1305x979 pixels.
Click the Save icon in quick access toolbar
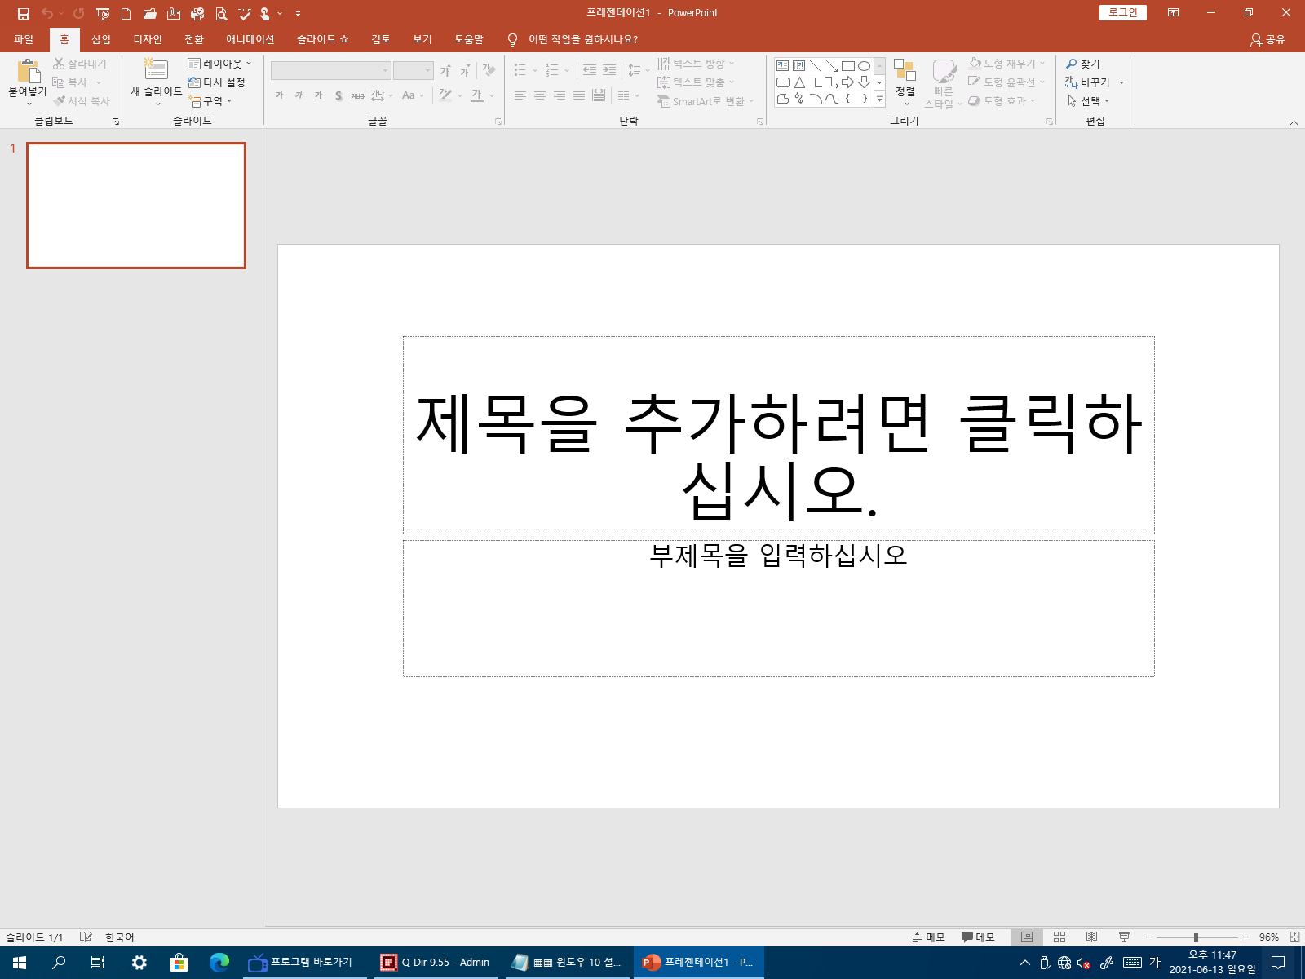pyautogui.click(x=24, y=13)
